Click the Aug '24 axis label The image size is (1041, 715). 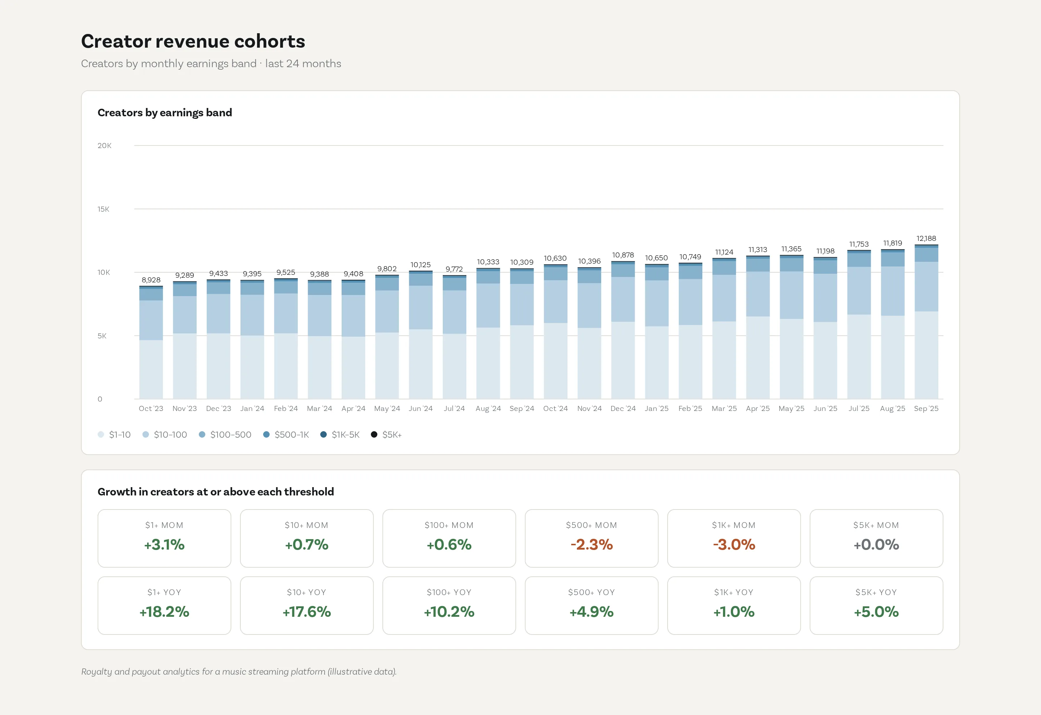(488, 408)
